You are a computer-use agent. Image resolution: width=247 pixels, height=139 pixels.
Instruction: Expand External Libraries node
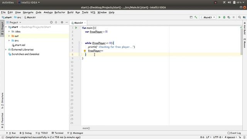pos(6,49)
